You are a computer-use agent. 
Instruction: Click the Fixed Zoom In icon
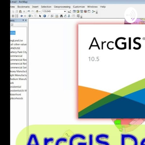(x=13, y=16)
